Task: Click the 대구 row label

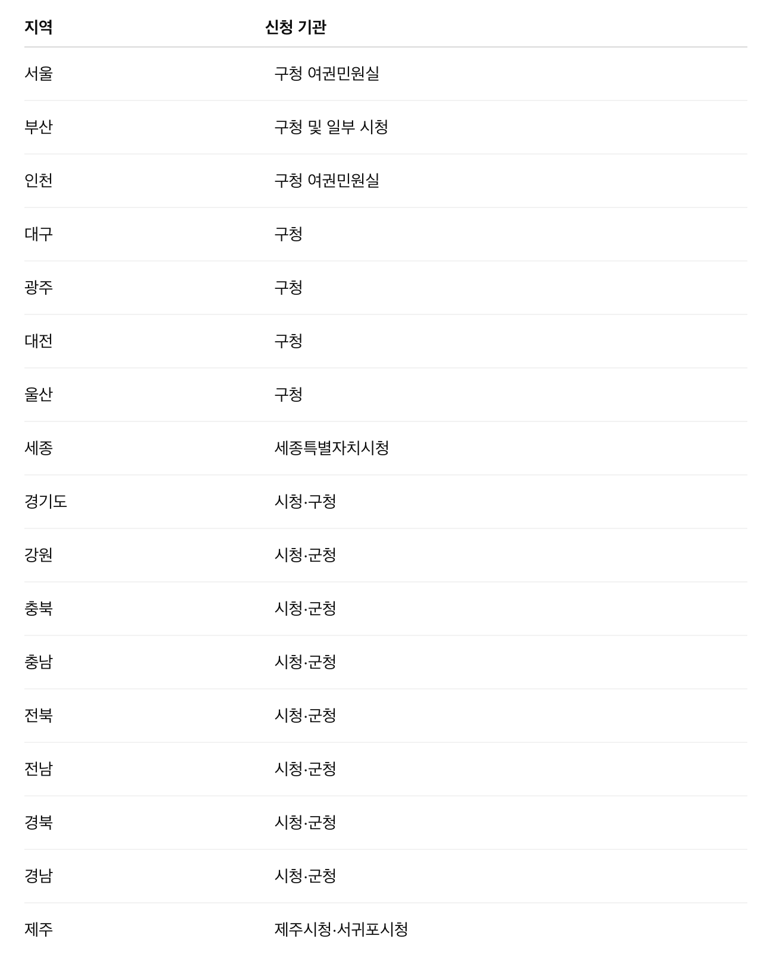Action: (x=39, y=234)
